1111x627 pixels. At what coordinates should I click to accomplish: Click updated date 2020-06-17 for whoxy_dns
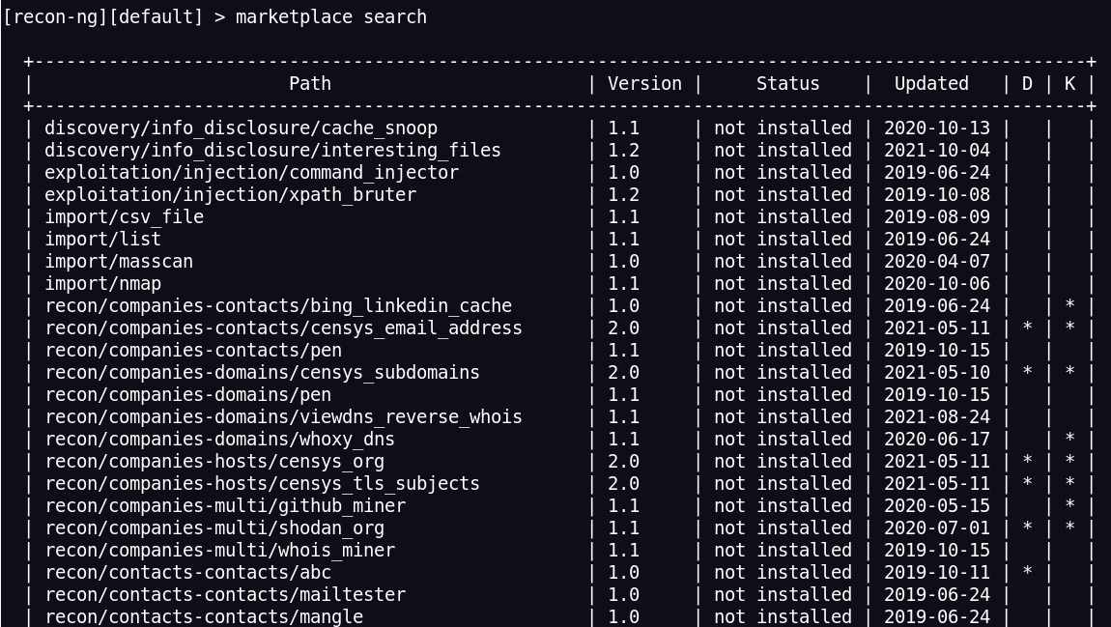tap(937, 440)
